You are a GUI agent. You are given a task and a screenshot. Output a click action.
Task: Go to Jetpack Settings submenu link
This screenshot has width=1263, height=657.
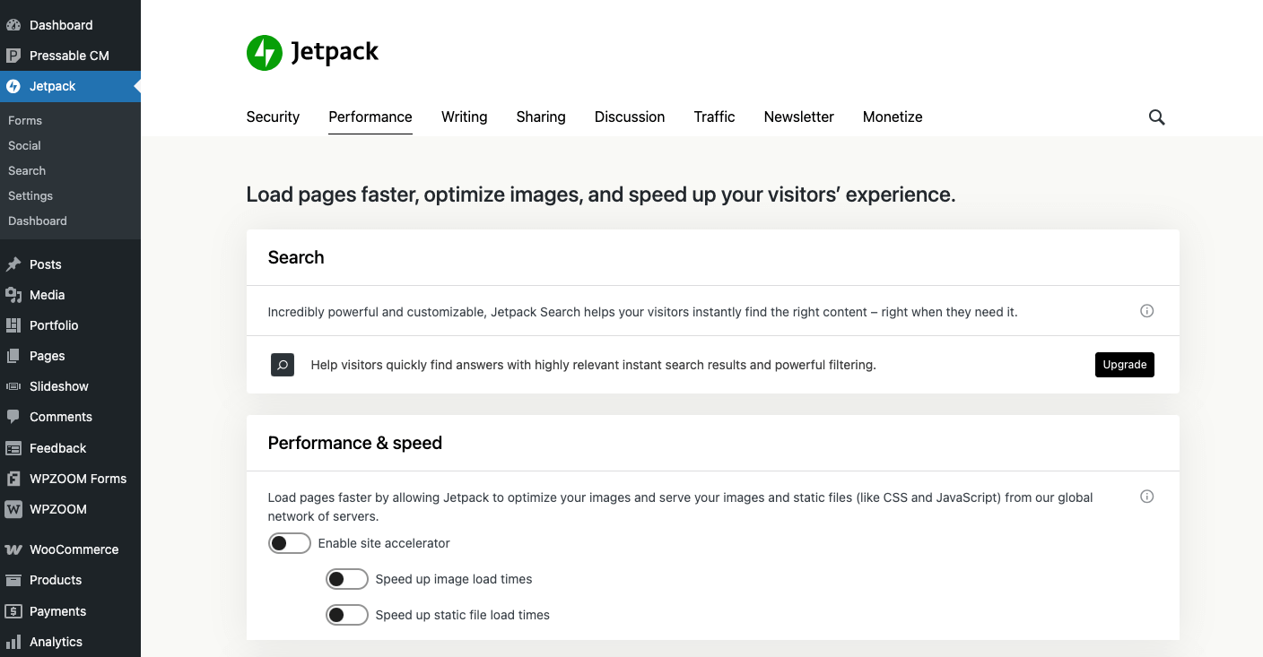(30, 195)
